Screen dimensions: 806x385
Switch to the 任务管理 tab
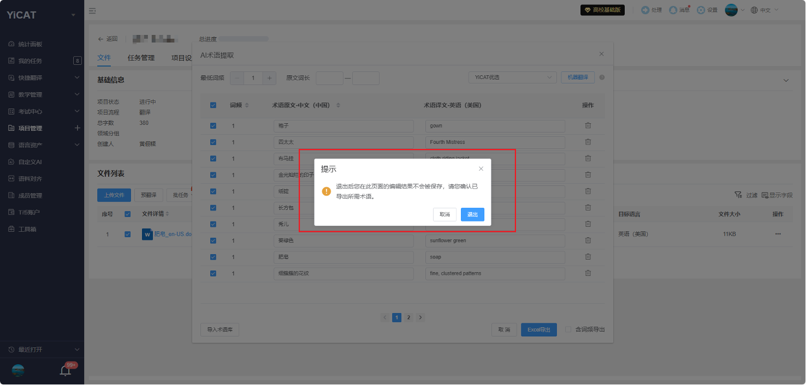pyautogui.click(x=141, y=58)
